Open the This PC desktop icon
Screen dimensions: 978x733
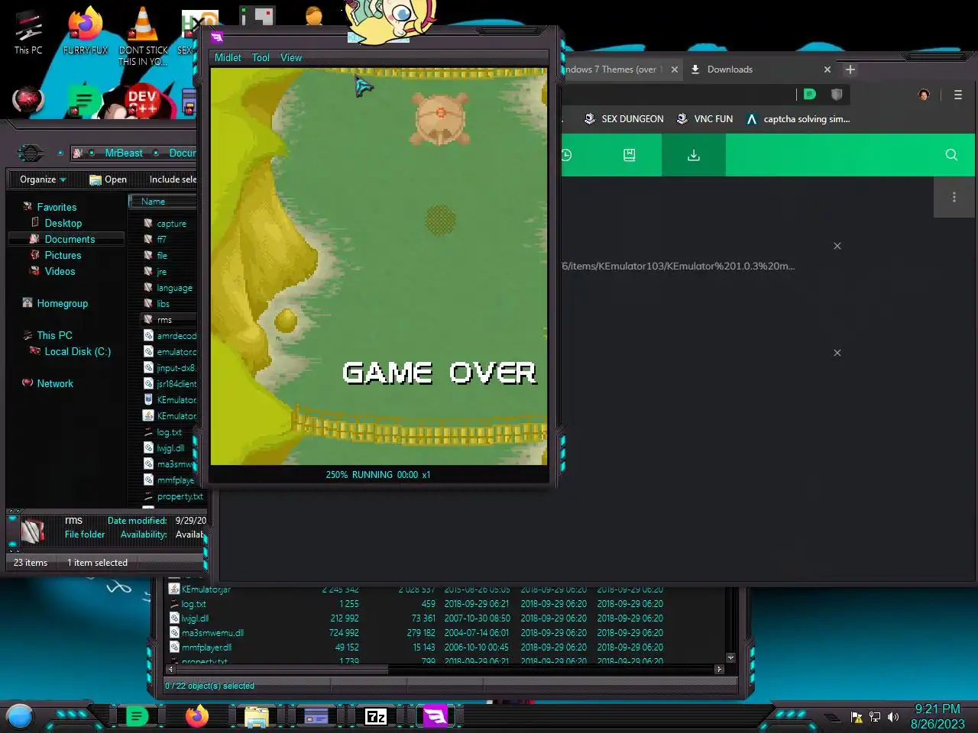click(28, 32)
